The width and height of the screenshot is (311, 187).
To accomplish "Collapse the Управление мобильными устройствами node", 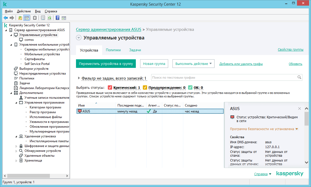I will pyautogui.click(x=11, y=45).
